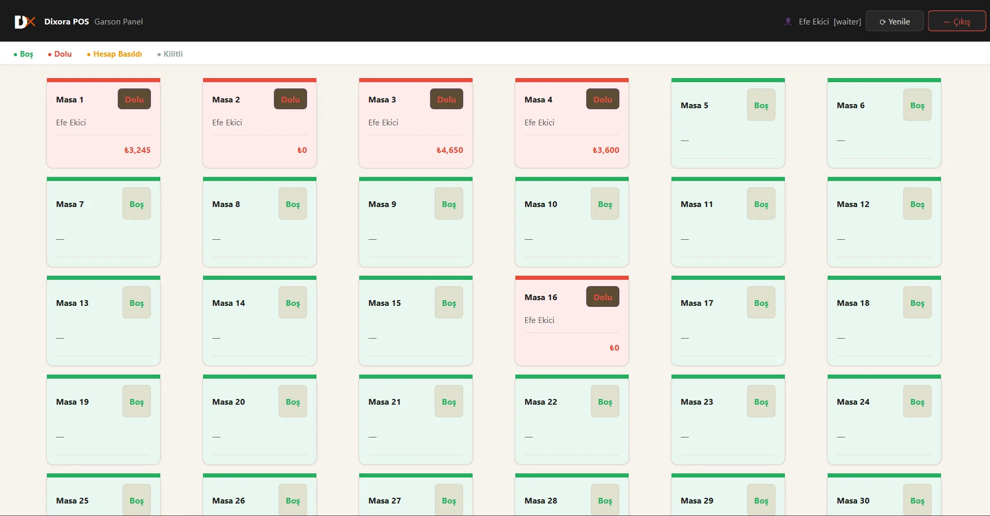Select the Masa 3 table card

[x=416, y=123]
